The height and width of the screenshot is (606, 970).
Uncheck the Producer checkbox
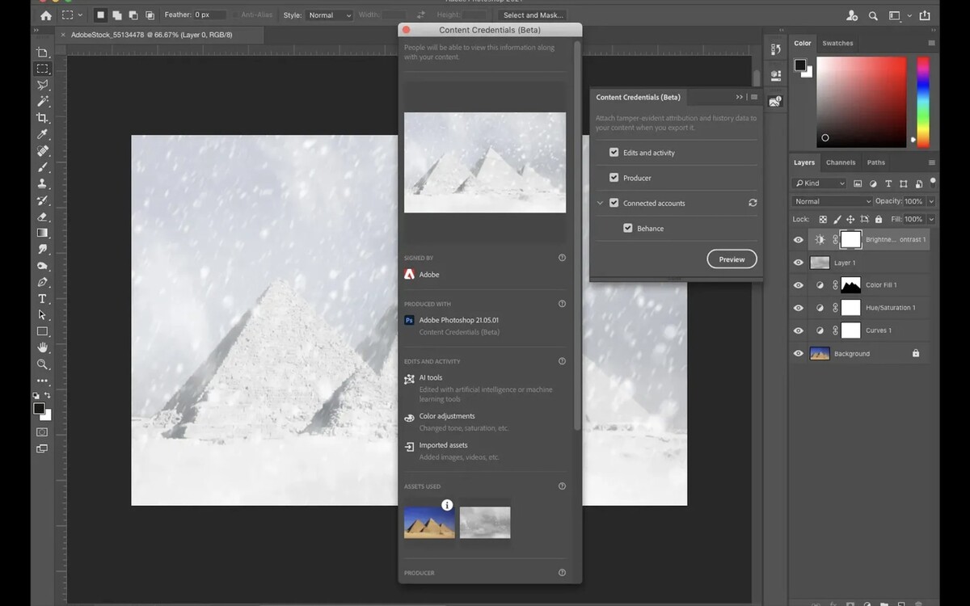point(614,178)
